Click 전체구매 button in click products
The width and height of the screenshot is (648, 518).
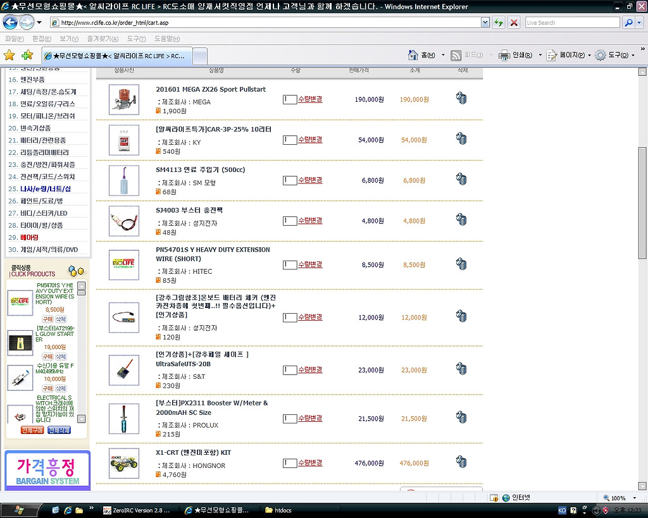32,430
